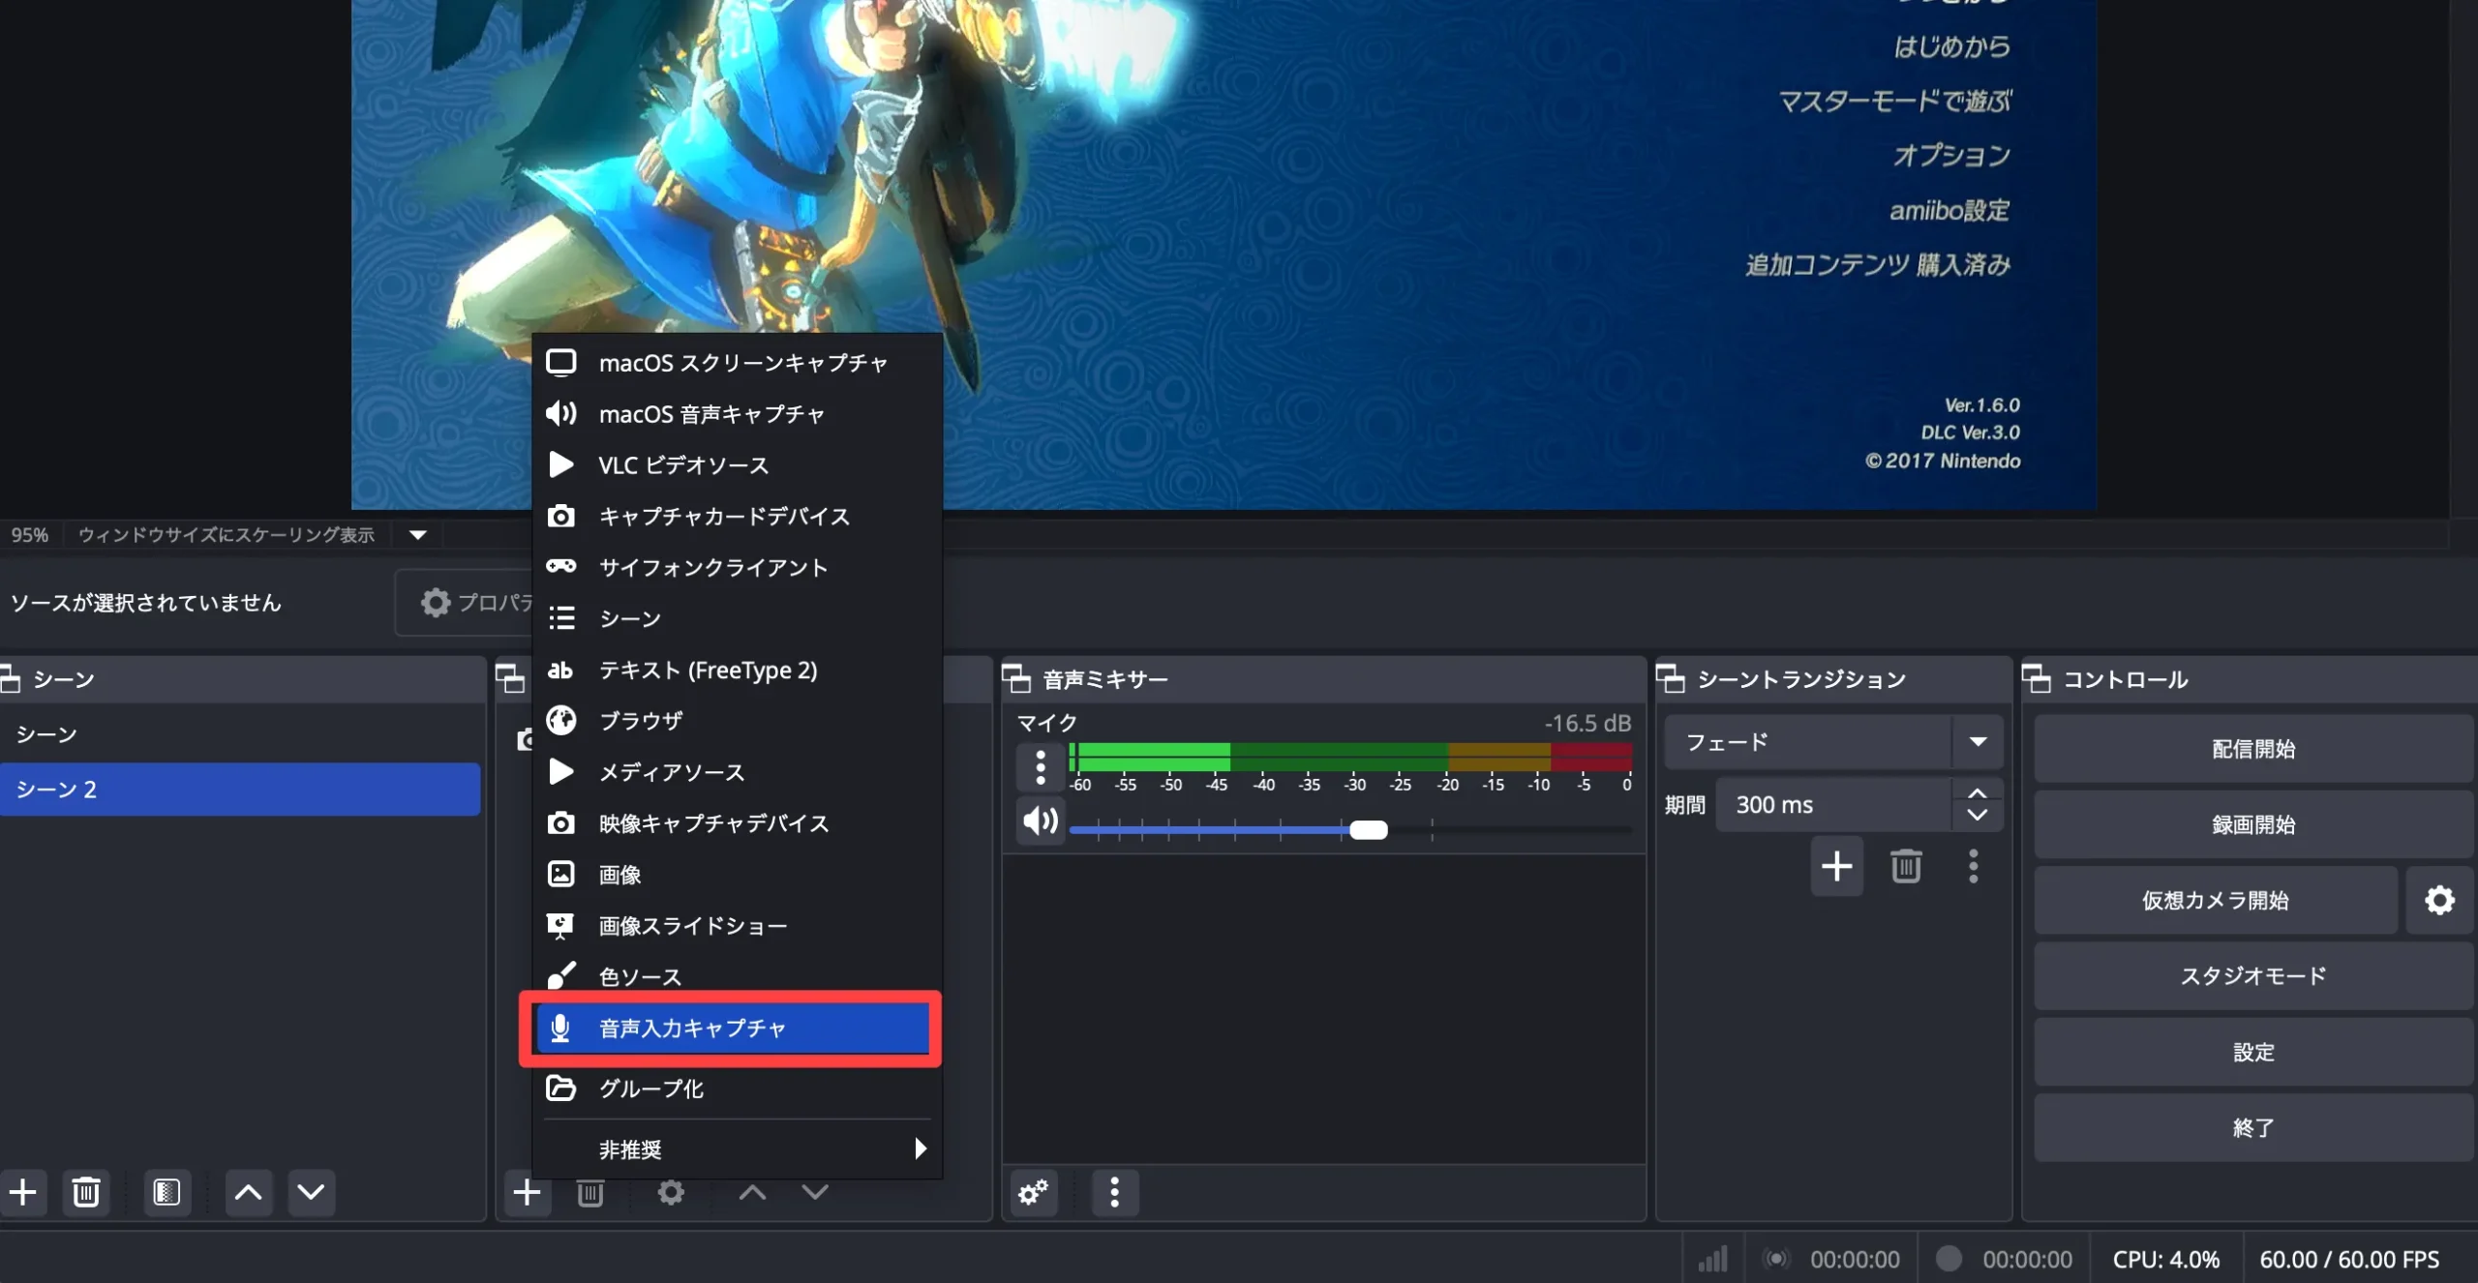Viewport: 2478px width, 1283px height.
Task: Click 録画開始 to start recording
Action: pos(2253,824)
